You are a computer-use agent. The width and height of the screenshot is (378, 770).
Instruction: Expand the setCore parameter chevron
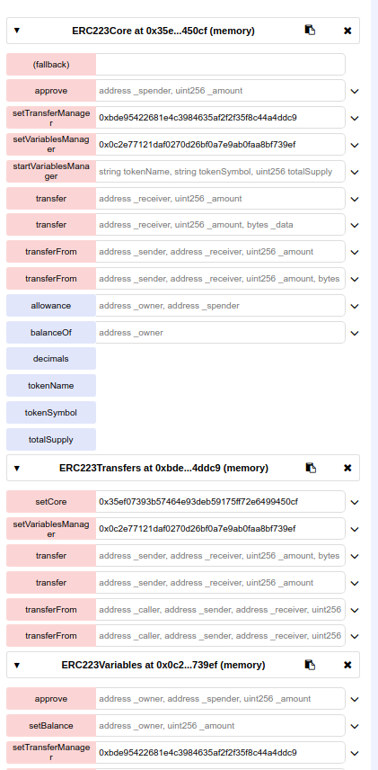pyautogui.click(x=355, y=502)
